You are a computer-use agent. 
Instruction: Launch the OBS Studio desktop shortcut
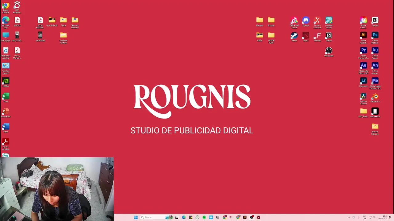[329, 52]
